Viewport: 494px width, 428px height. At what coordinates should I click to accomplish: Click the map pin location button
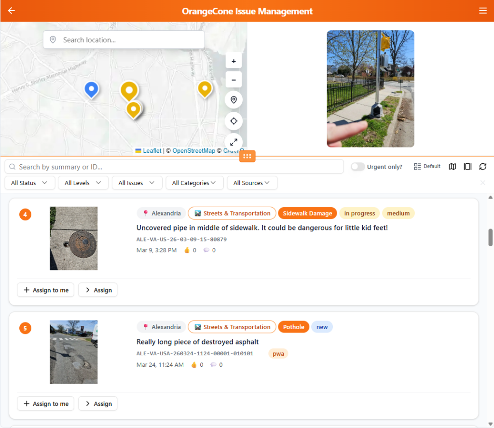233,100
